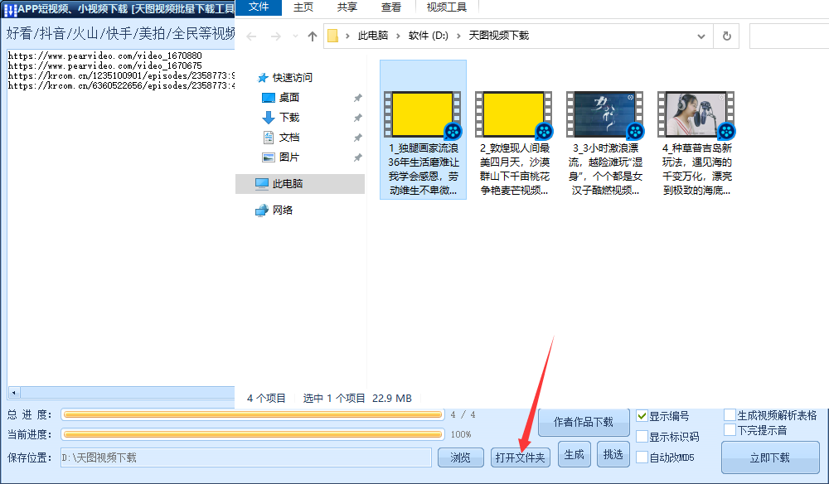Select 快速访问 star icon in sidebar
The width and height of the screenshot is (829, 484).
tap(263, 78)
